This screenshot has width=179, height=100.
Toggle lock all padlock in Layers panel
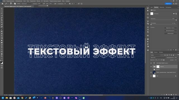(164, 60)
